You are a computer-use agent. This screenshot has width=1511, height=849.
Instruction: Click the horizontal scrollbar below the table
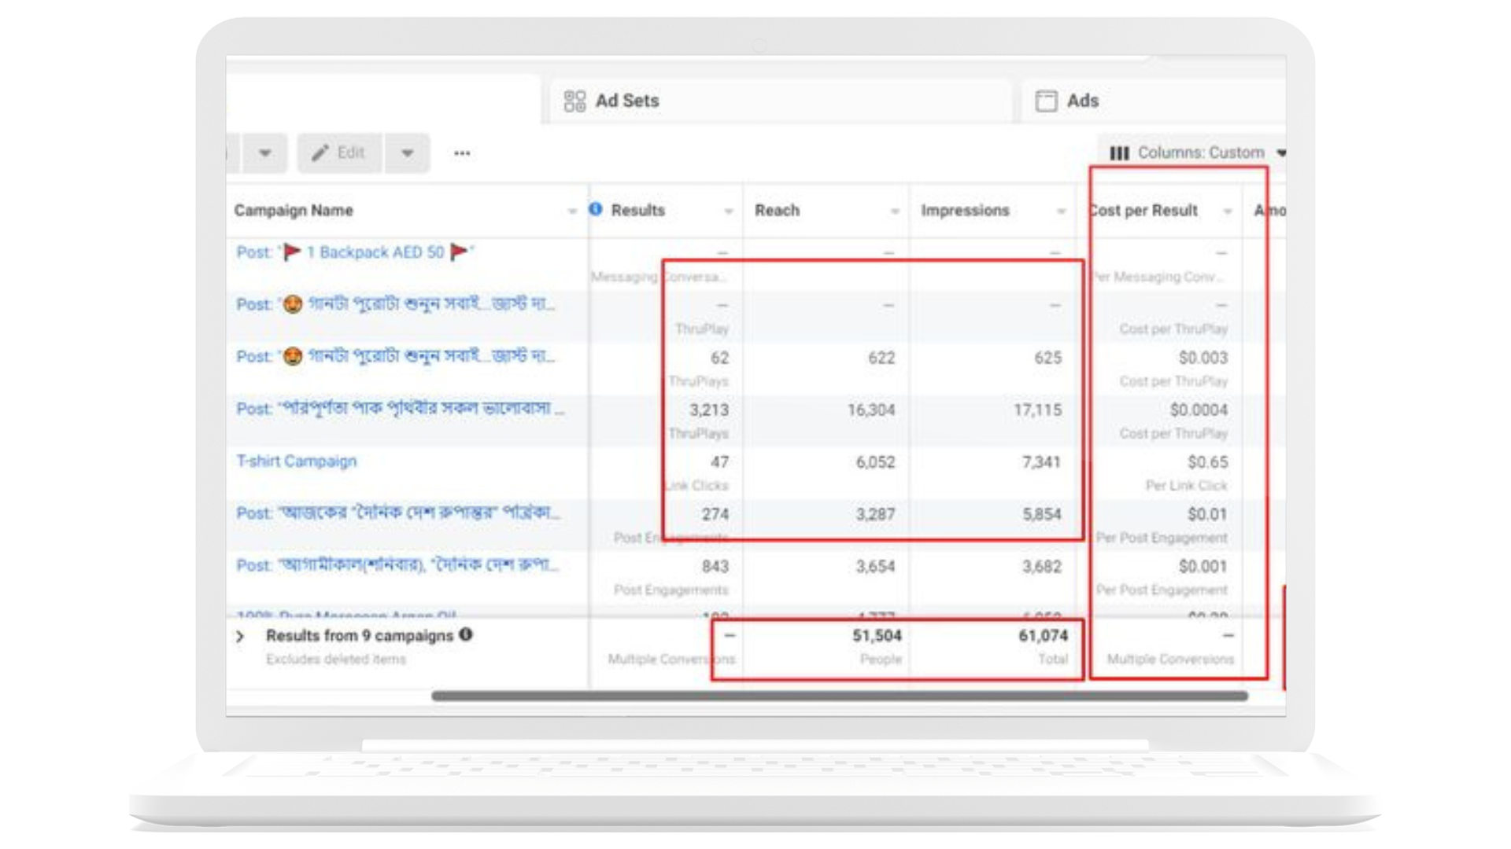[839, 696]
